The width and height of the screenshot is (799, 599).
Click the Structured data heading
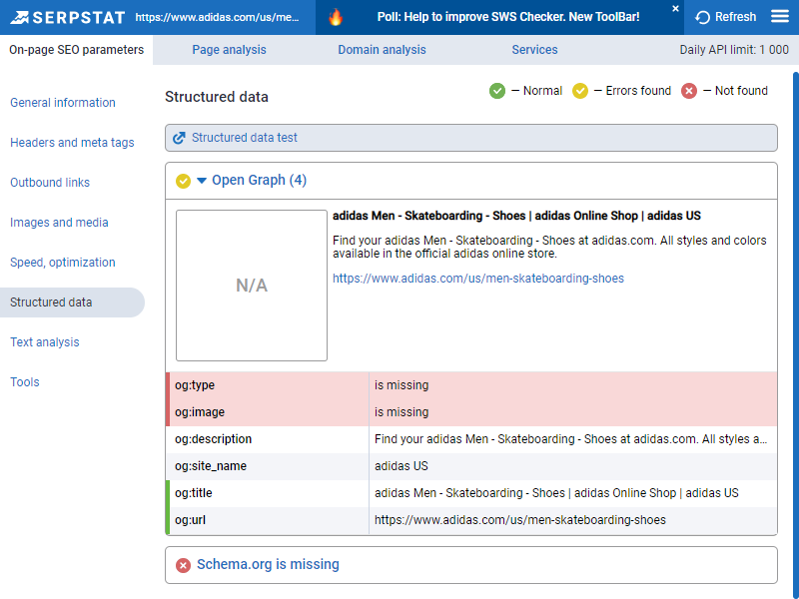pyautogui.click(x=217, y=97)
